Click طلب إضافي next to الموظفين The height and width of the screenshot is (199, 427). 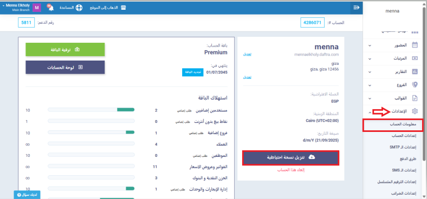click(x=200, y=156)
